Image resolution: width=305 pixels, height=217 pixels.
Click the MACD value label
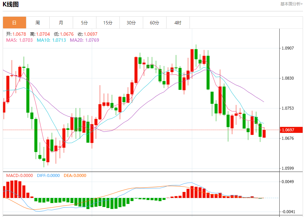click(x=19, y=176)
